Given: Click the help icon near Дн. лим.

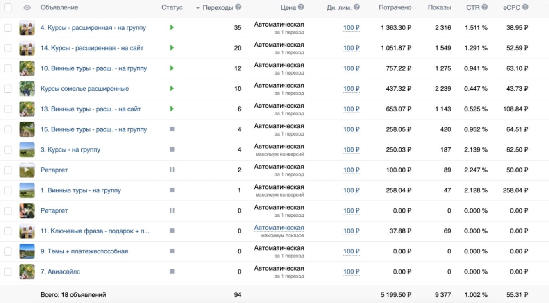Looking at the screenshot, I should pyautogui.click(x=356, y=7).
